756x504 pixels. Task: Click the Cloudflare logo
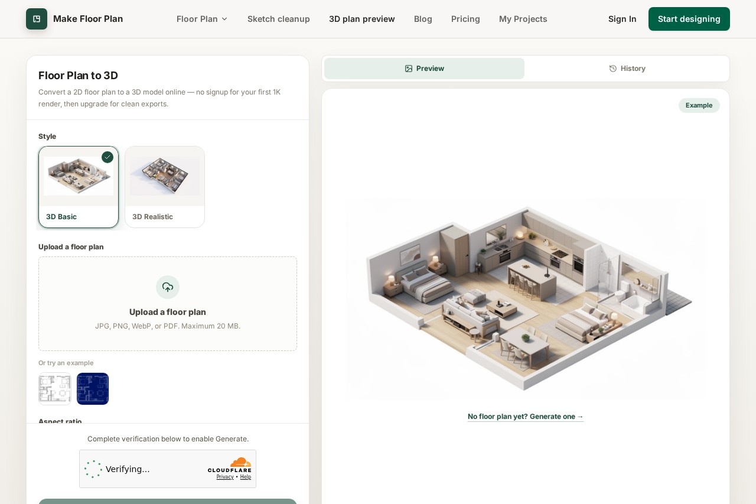click(229, 465)
